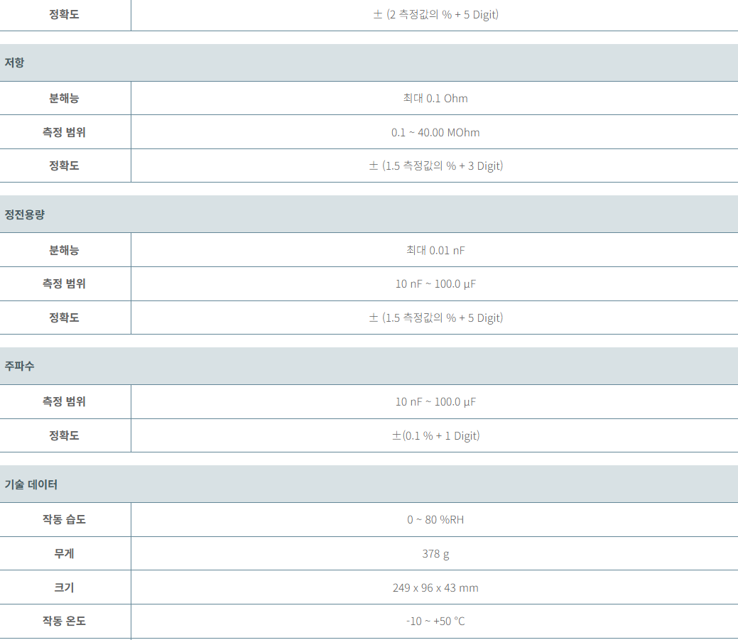Click the 무게 row label
Viewport: 738px width, 640px height.
[64, 554]
